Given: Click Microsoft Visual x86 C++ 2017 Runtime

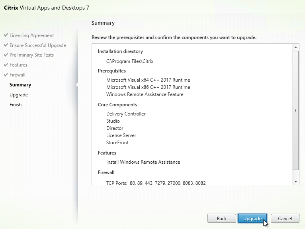Looking at the screenshot, I should pos(148,87).
